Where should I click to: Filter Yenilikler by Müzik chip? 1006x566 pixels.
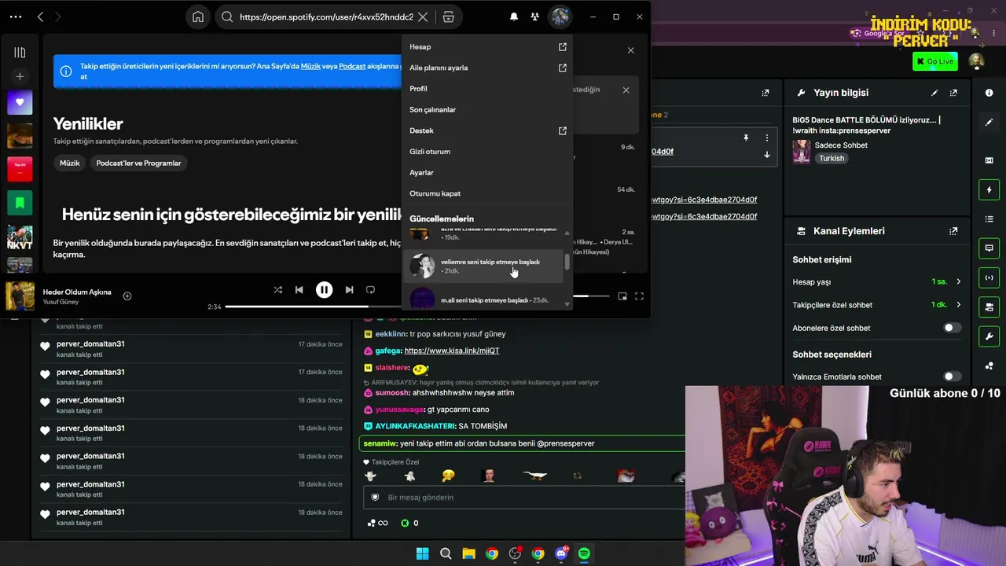tap(70, 164)
